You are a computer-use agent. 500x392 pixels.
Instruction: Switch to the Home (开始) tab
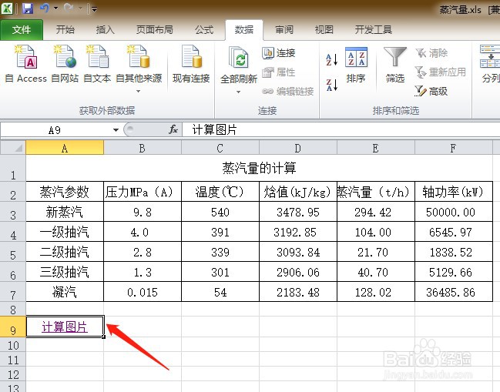[x=65, y=30]
